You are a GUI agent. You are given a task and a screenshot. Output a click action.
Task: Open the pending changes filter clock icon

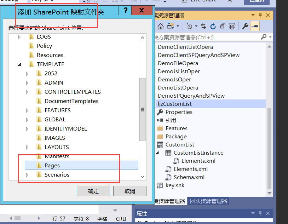(189, 26)
